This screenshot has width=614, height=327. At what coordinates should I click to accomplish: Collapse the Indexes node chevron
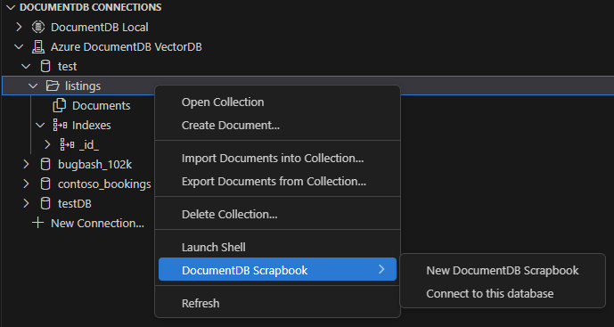click(x=40, y=125)
